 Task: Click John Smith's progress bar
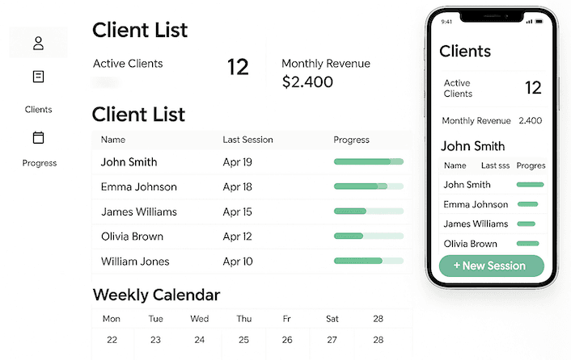tap(368, 162)
